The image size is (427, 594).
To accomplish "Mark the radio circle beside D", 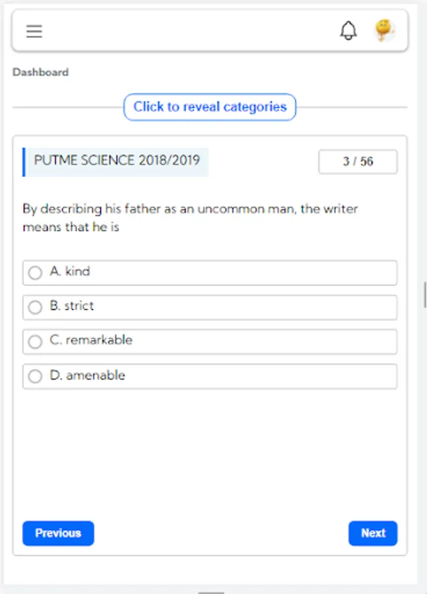I will [35, 376].
